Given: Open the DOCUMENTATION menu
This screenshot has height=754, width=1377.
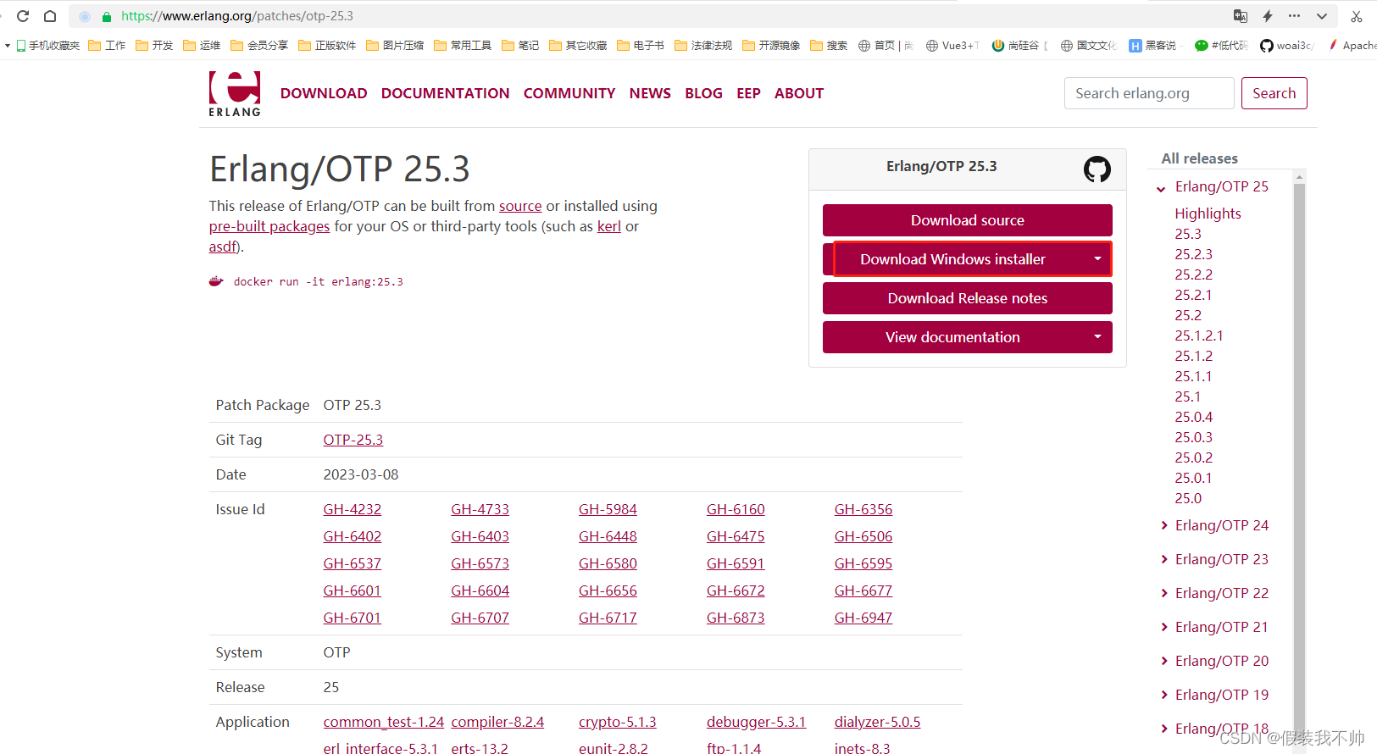Looking at the screenshot, I should [445, 93].
